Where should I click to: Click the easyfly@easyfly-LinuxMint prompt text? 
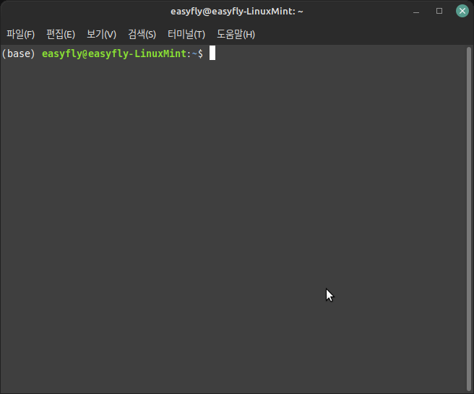(114, 53)
